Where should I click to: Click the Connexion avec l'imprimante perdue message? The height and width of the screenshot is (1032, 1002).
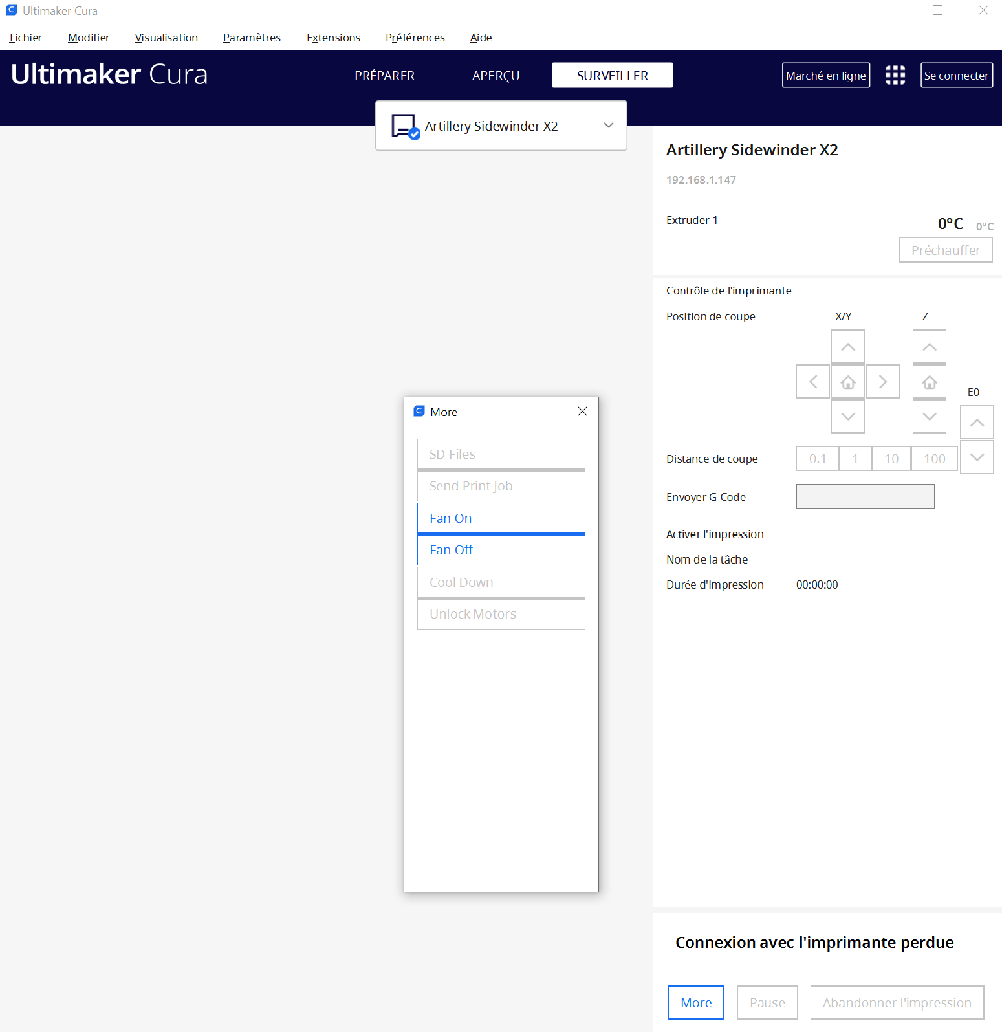(x=814, y=942)
